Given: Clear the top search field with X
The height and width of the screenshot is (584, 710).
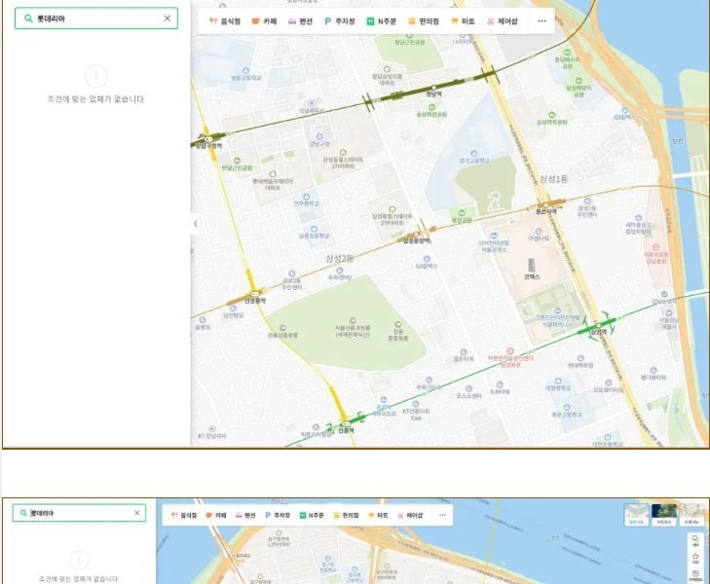Looking at the screenshot, I should pos(167,18).
